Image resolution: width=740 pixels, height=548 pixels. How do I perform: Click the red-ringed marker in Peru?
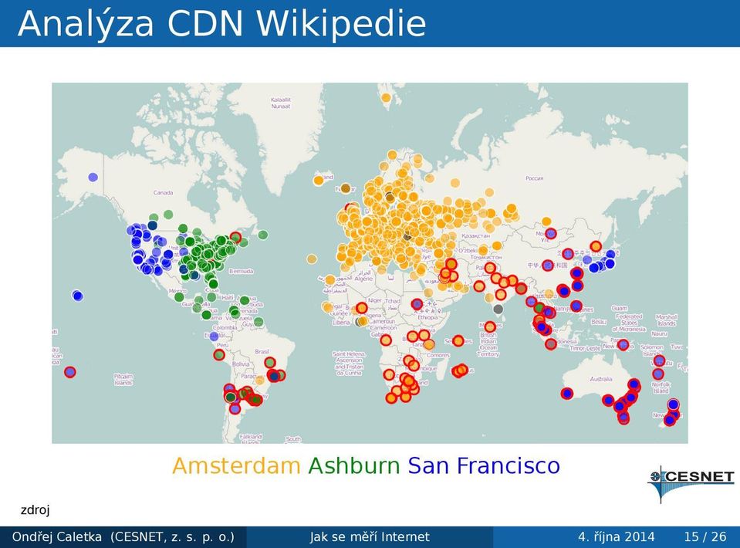click(x=219, y=354)
